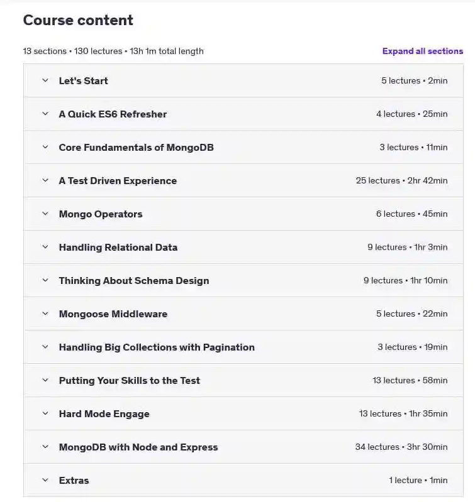Expand the Hard Mode Engage section
Viewport: 475px width, 502px height.
click(243, 413)
